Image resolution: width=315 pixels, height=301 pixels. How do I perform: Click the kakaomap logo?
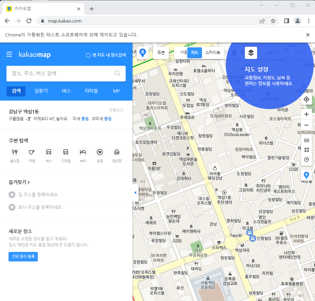34,55
